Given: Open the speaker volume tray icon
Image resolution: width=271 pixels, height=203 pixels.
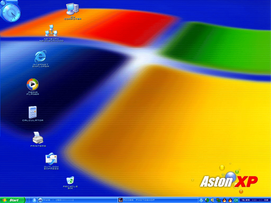Looking at the screenshot, I should point(213,200).
